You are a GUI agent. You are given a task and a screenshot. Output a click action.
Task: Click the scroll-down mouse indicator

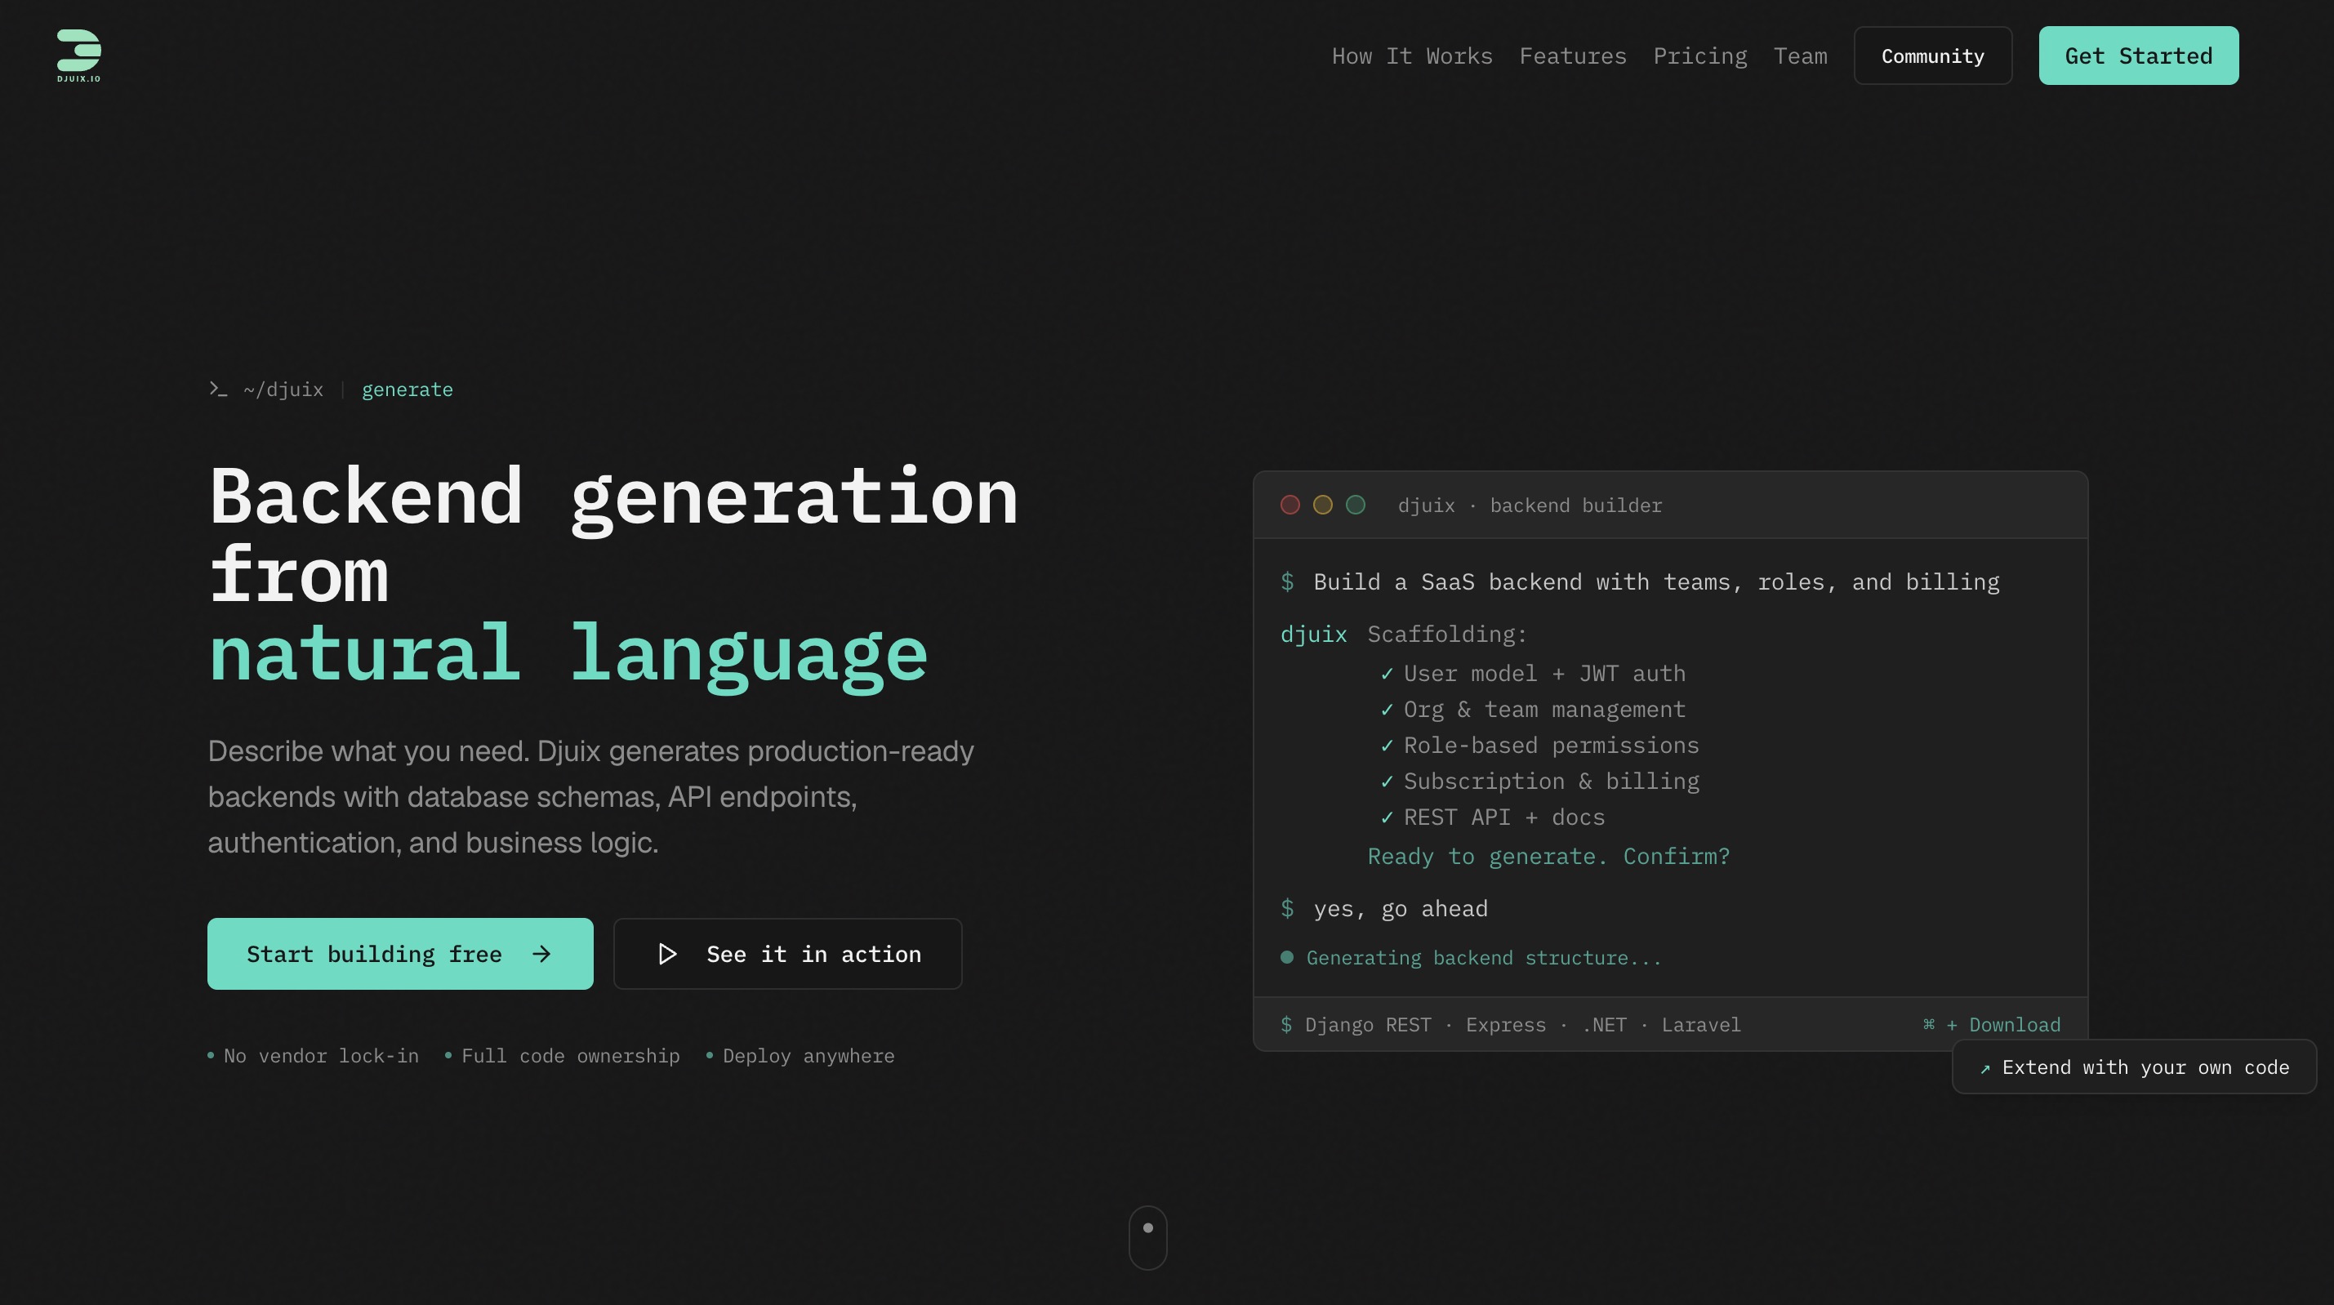pos(1148,1237)
